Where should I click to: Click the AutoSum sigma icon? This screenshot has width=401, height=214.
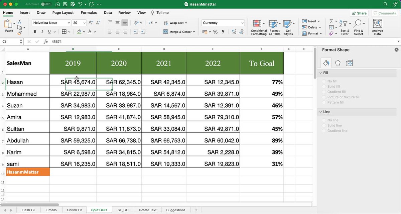331,21
